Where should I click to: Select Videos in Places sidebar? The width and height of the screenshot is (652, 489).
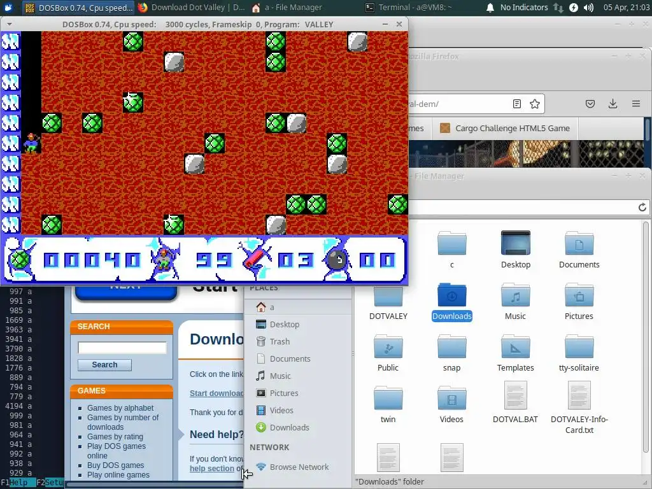(298, 411)
